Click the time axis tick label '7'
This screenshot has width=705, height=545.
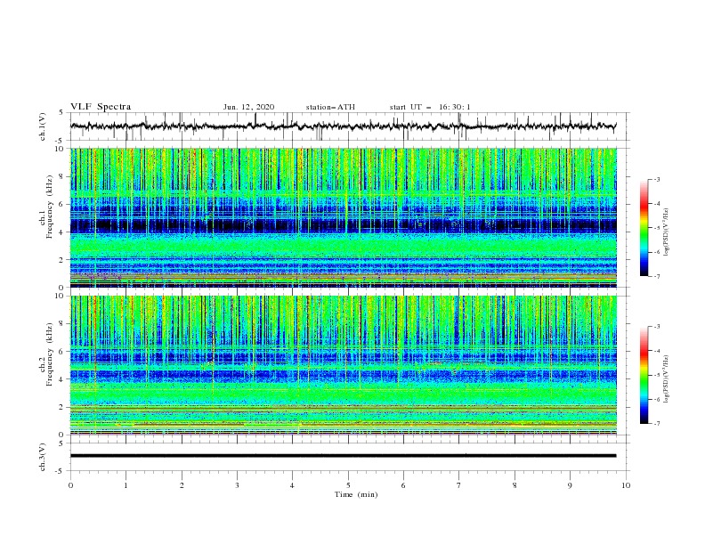[459, 485]
